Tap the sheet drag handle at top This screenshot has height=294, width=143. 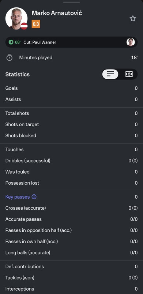coord(71,3)
